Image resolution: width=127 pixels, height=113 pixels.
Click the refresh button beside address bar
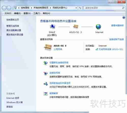tap(80, 8)
